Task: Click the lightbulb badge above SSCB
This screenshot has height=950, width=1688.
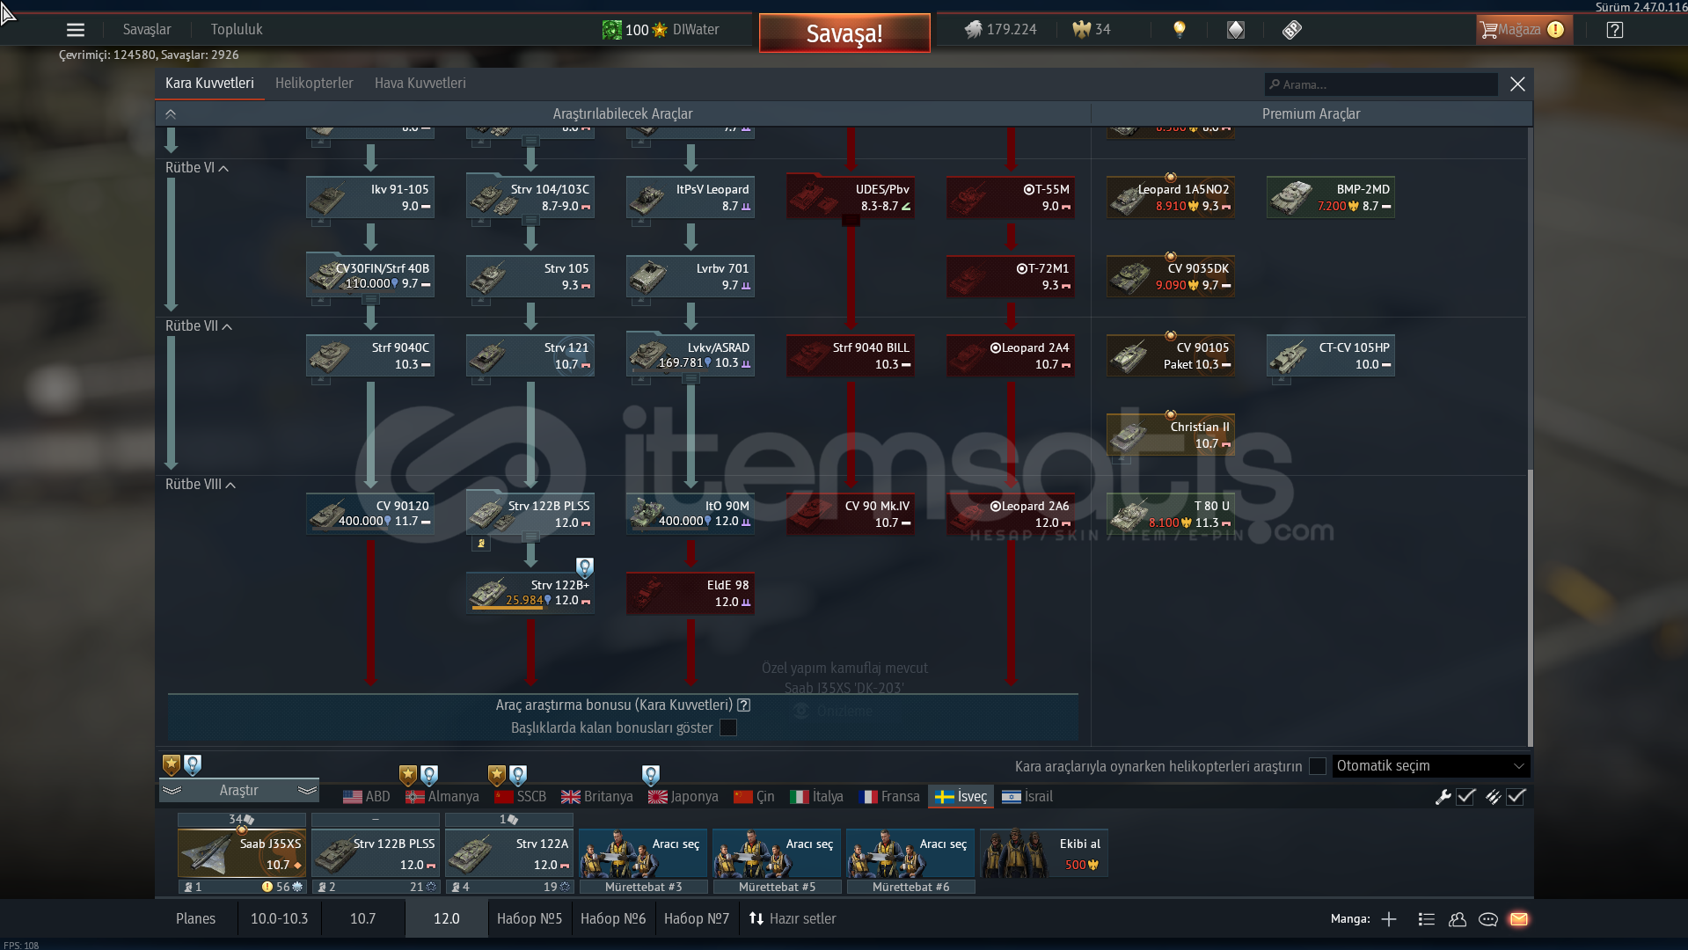Action: [x=518, y=775]
